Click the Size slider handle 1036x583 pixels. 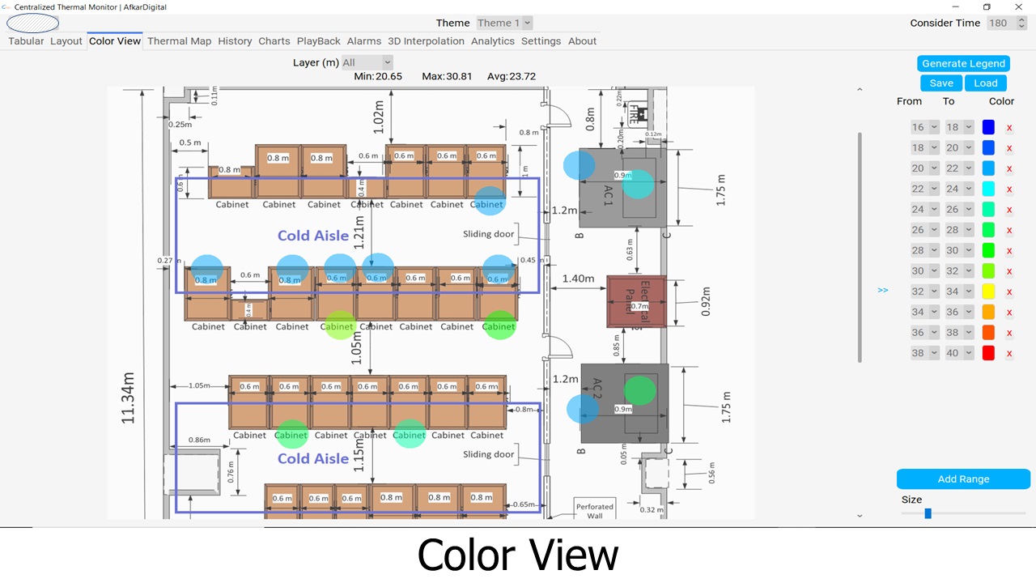coord(928,513)
